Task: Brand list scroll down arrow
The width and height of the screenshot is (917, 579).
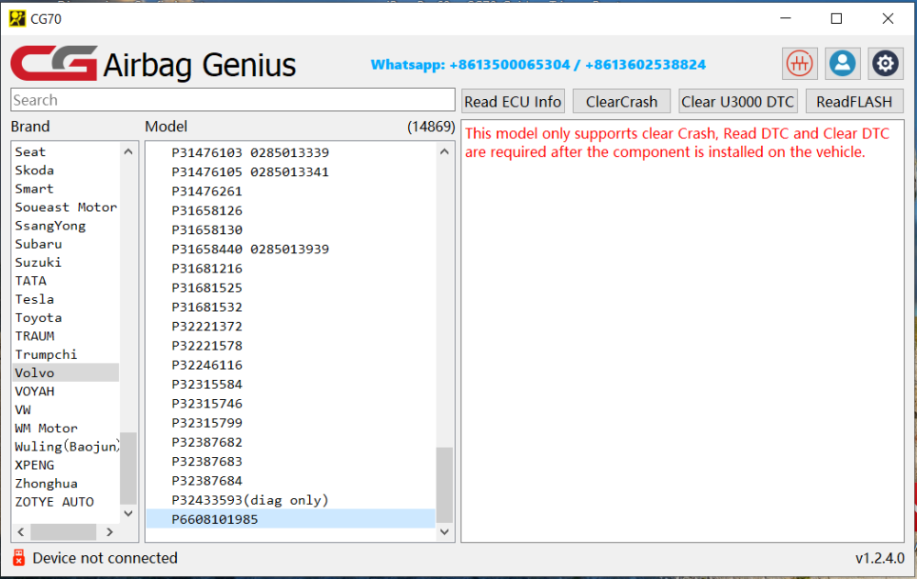Action: click(128, 514)
